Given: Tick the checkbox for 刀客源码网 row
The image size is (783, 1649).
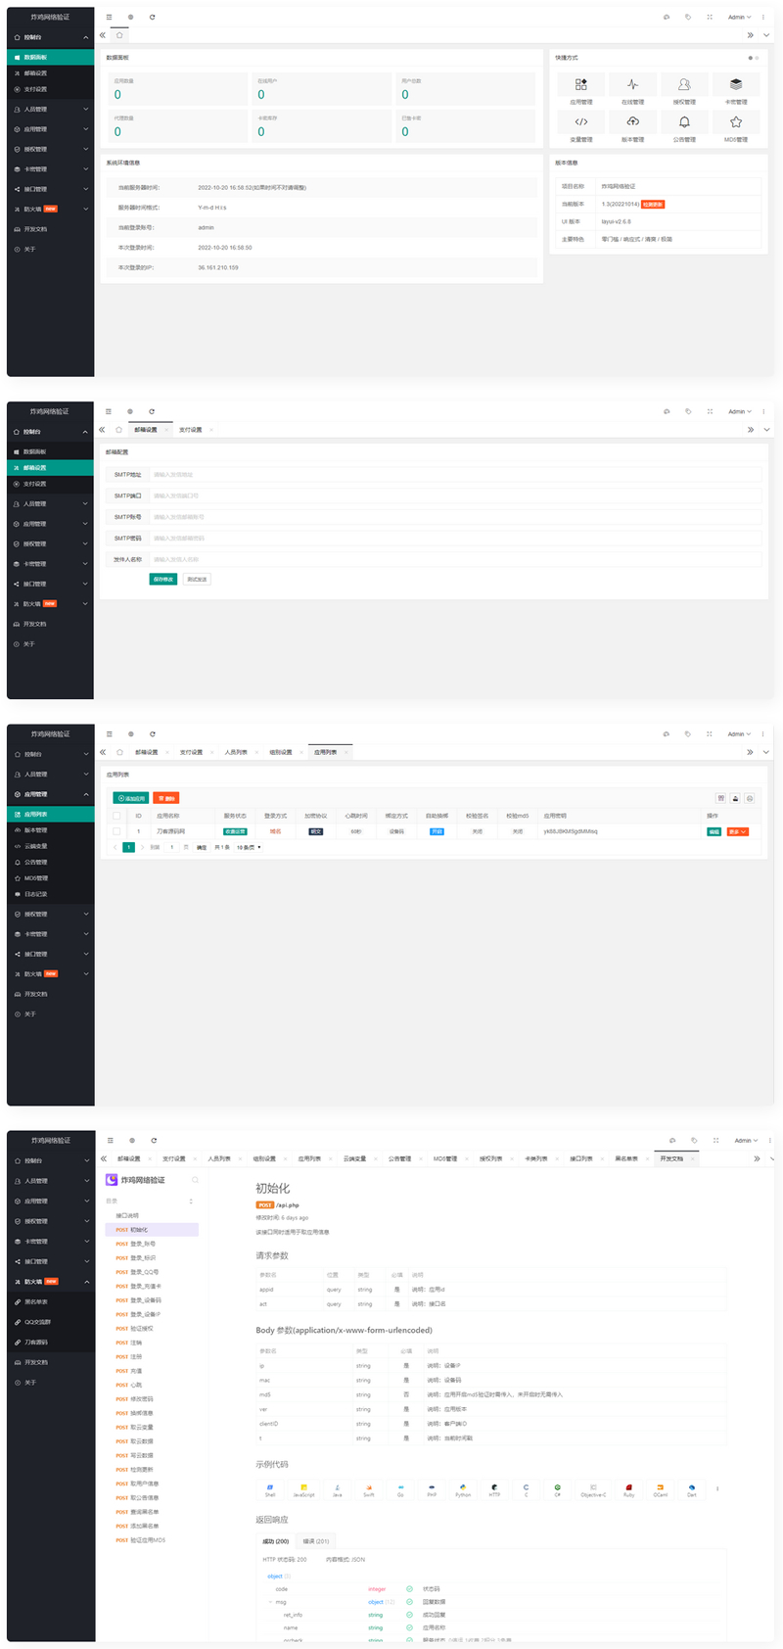Looking at the screenshot, I should [116, 831].
